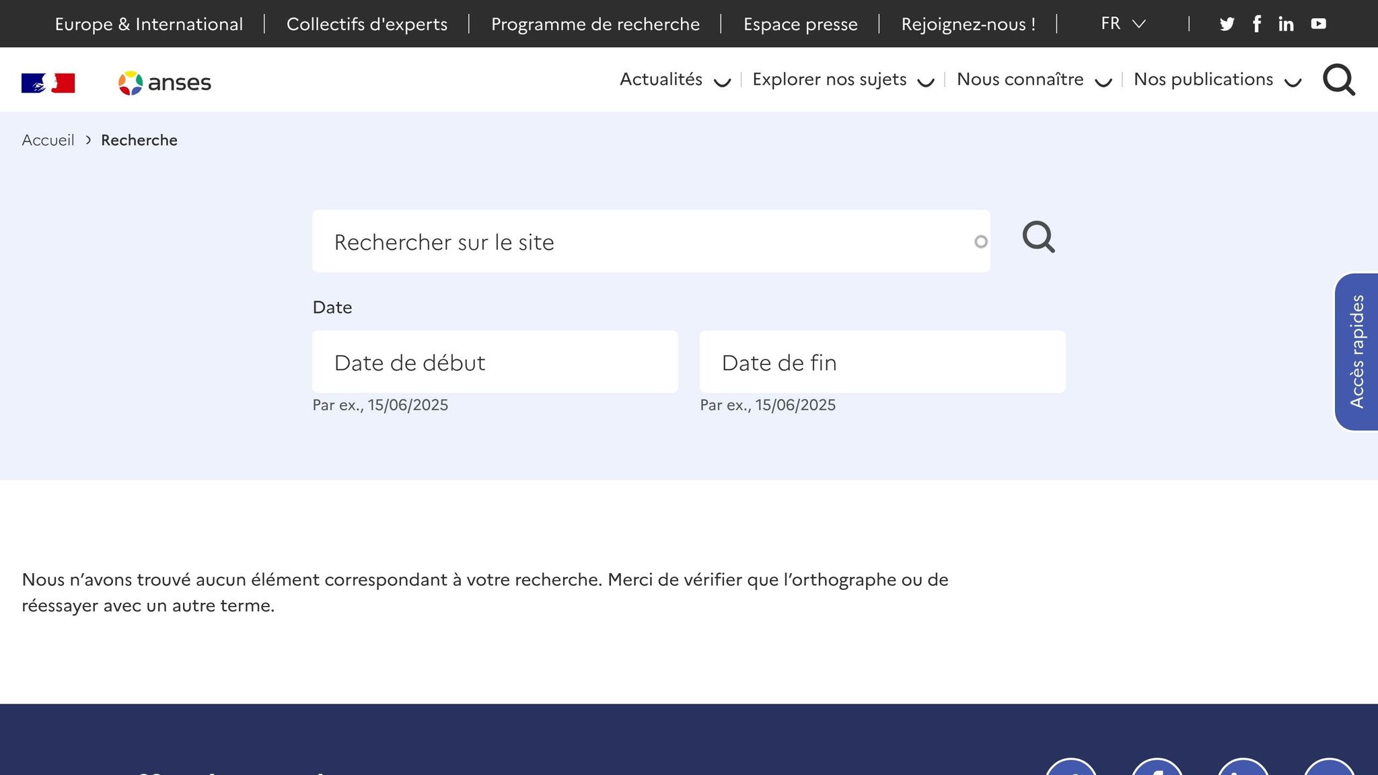Image resolution: width=1378 pixels, height=775 pixels.
Task: Click the header search magnifier icon
Action: (1339, 80)
